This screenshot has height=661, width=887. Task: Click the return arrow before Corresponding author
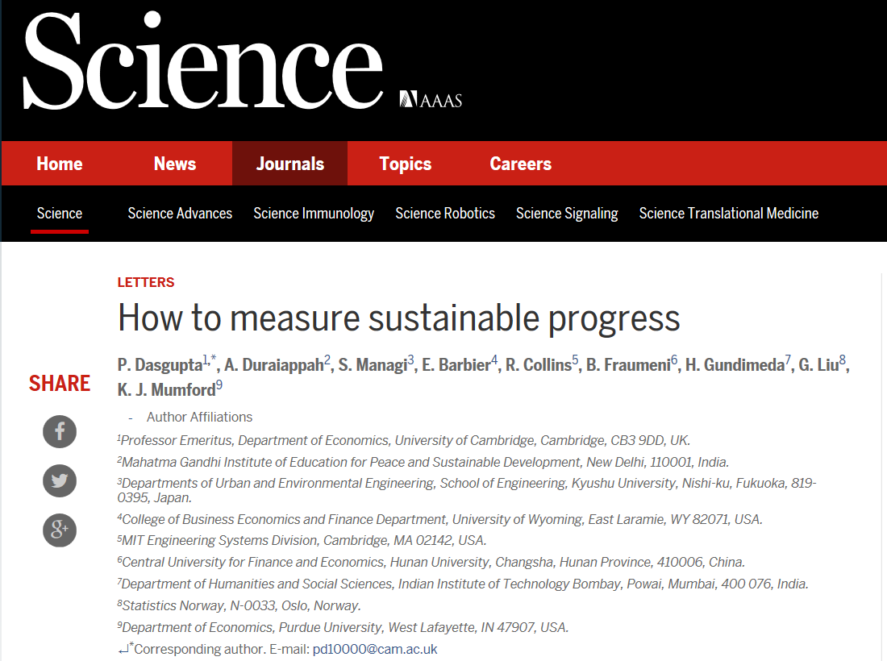[x=123, y=650]
